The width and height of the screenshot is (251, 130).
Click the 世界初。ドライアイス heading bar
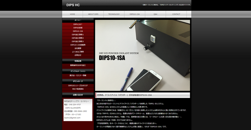tap(142, 95)
